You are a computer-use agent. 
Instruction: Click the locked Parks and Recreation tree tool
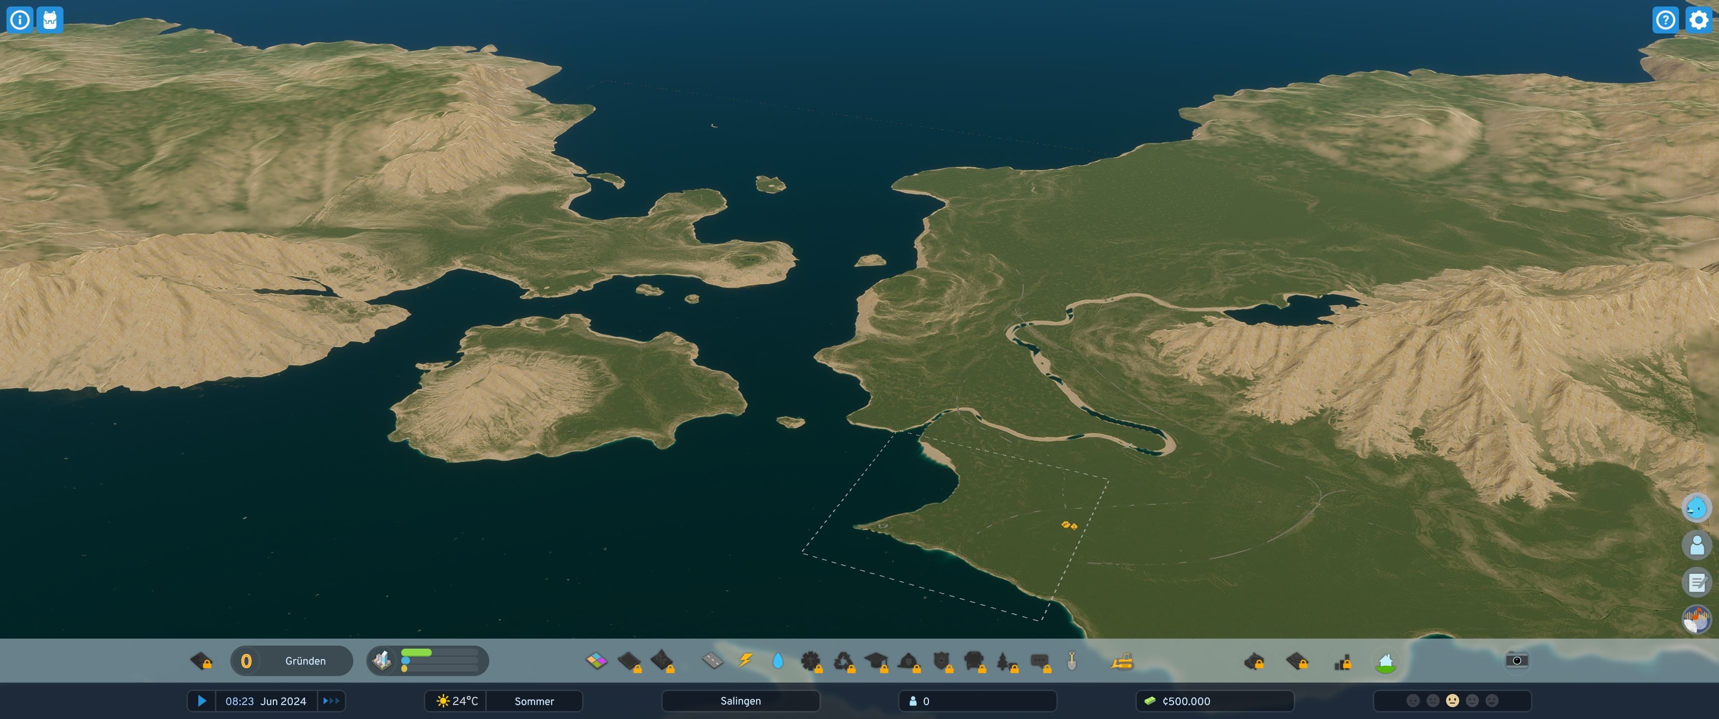tap(1007, 661)
